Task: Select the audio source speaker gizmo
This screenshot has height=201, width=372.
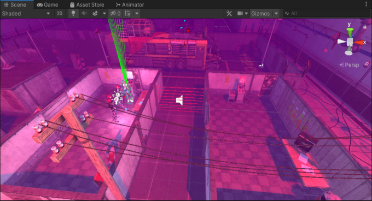Action: pyautogui.click(x=179, y=100)
